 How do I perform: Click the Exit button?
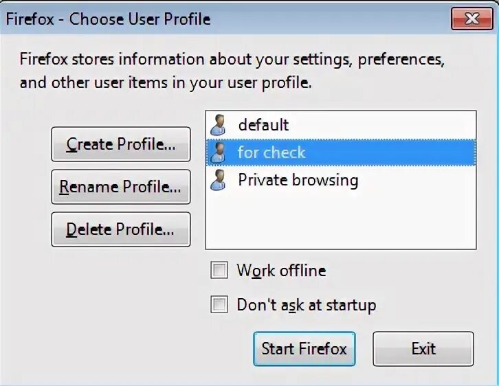click(x=423, y=349)
